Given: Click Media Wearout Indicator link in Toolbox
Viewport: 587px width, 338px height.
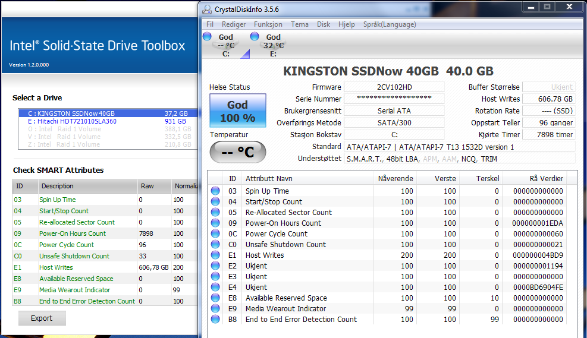Looking at the screenshot, I should [74, 290].
